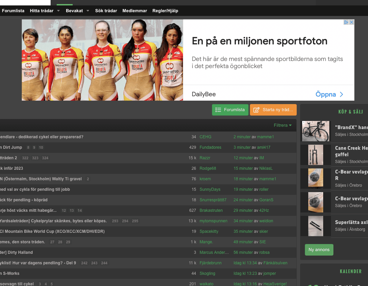This screenshot has height=286, width=368.
Task: Open Sök trådar in the navigation bar
Action: pyautogui.click(x=106, y=11)
